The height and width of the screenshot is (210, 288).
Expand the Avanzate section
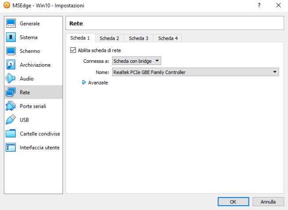tap(84, 82)
